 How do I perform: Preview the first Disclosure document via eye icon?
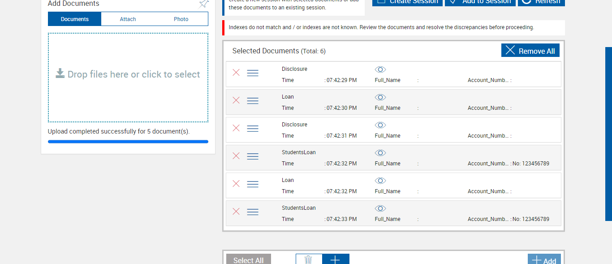(x=380, y=69)
